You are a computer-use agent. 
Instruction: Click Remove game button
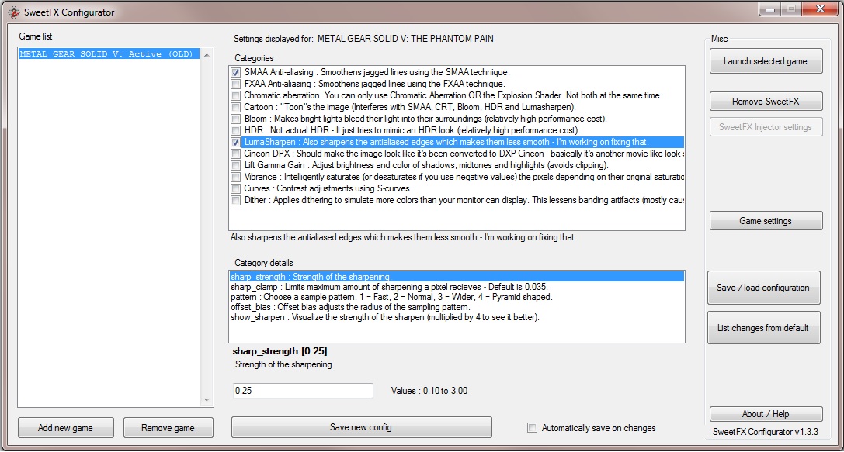click(168, 428)
